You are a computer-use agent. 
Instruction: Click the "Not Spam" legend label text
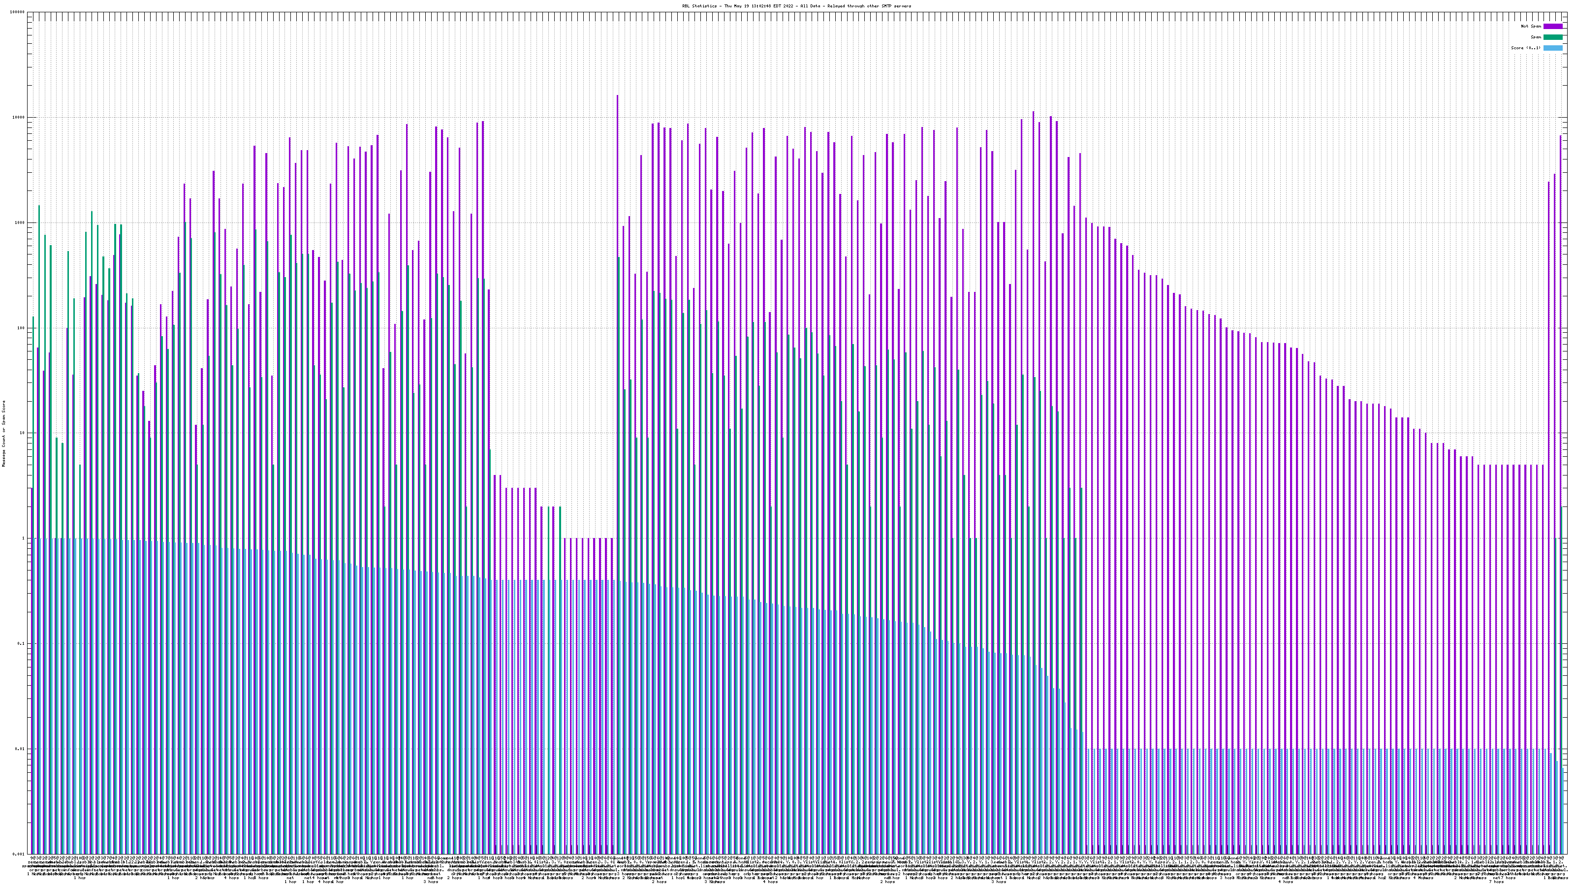(x=1531, y=26)
